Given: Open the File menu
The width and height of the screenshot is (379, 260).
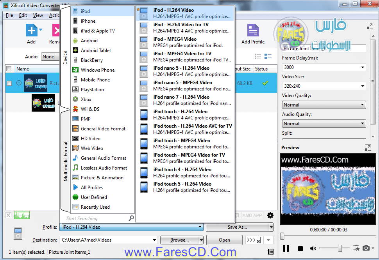Looking at the screenshot, I should pos(9,15).
